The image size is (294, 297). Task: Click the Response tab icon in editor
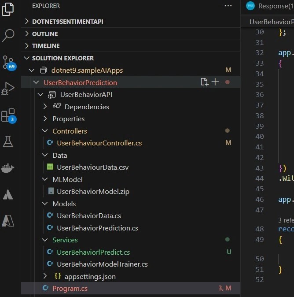pos(250,6)
